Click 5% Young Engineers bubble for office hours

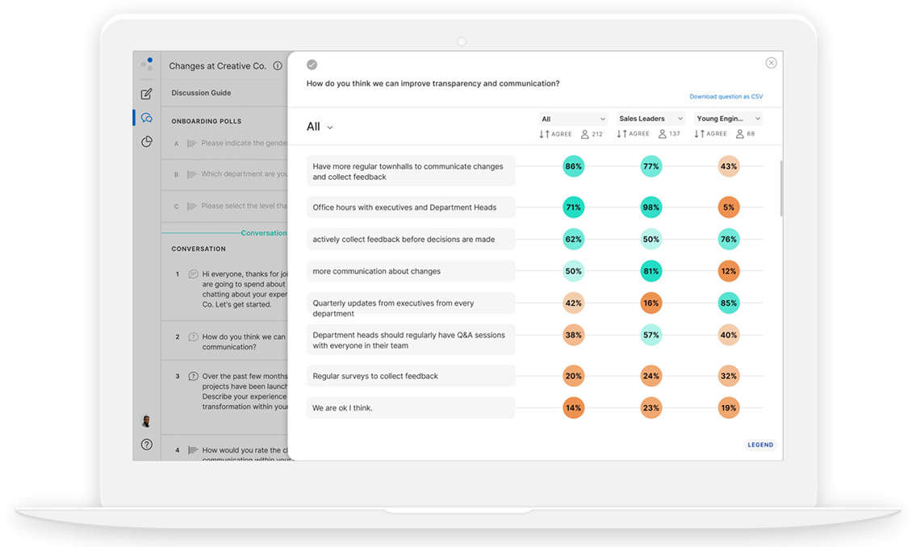729,207
